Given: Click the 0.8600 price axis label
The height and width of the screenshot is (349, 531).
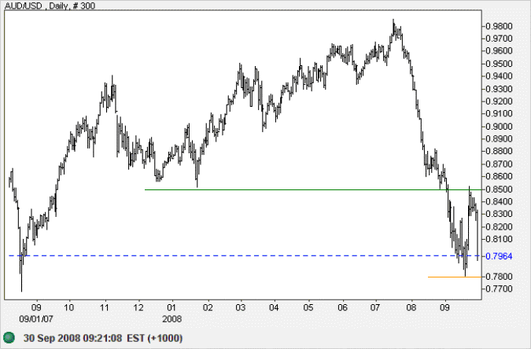Looking at the screenshot, I should click(499, 176).
